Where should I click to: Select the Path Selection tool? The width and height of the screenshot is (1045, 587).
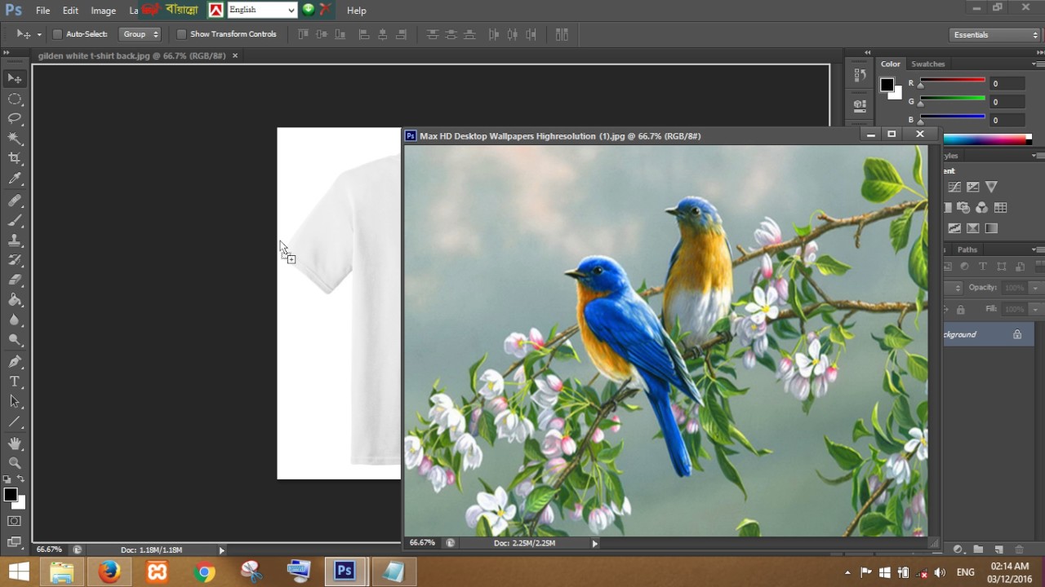tap(15, 401)
